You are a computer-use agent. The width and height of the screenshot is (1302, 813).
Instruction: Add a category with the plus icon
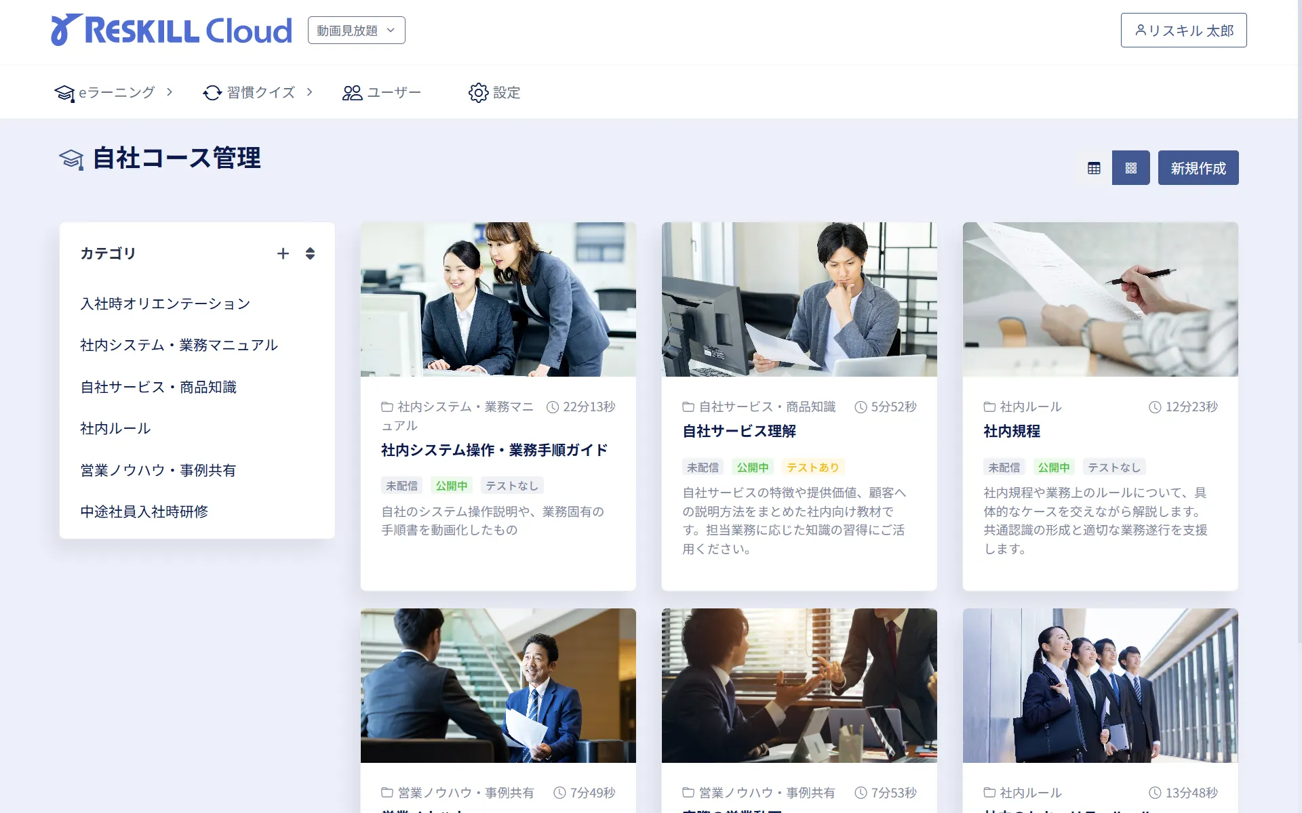click(x=283, y=253)
